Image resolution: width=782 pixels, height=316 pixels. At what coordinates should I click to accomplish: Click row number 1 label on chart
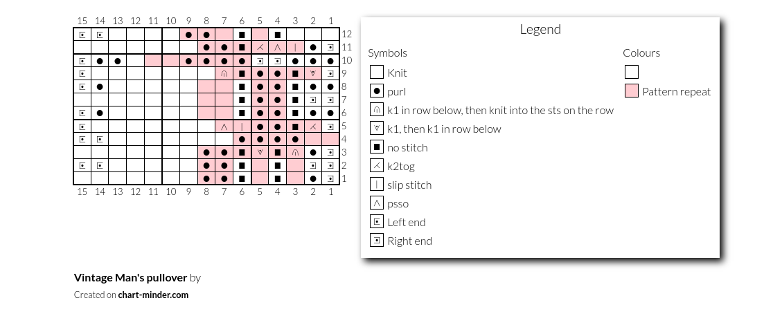(345, 178)
